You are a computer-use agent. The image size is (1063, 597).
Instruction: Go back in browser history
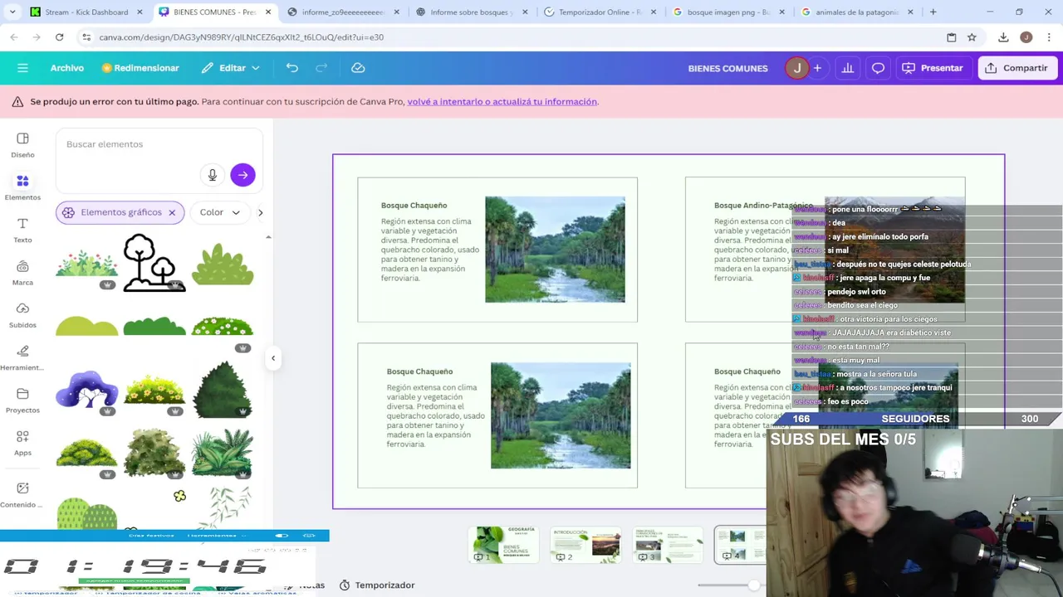[14, 37]
